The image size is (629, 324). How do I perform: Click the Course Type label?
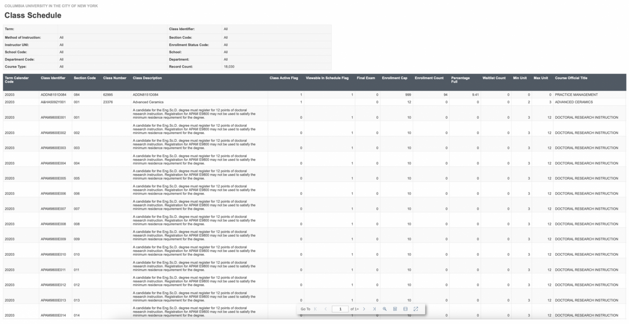point(15,67)
